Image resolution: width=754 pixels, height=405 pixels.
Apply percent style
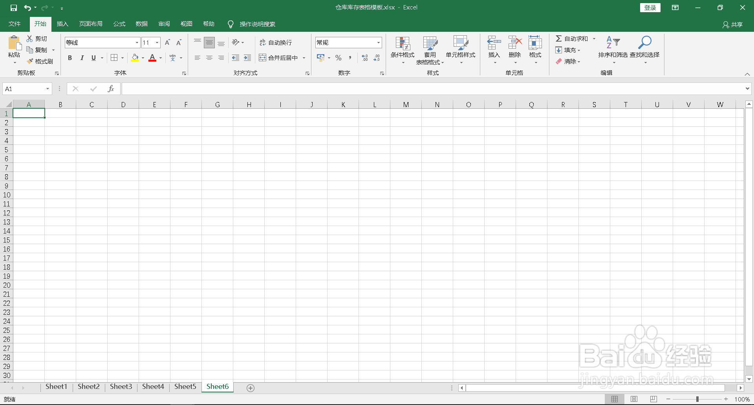point(339,58)
